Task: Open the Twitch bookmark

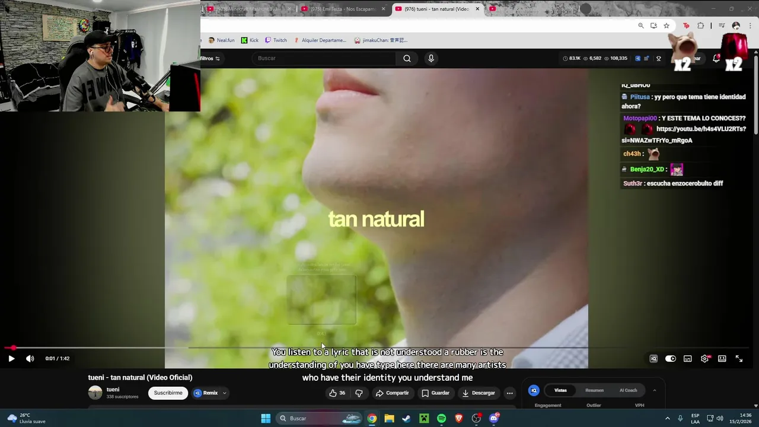Action: (x=276, y=40)
